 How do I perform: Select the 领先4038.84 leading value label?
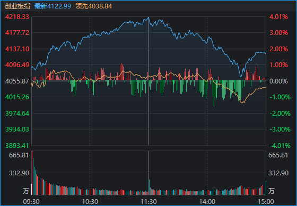[93, 6]
